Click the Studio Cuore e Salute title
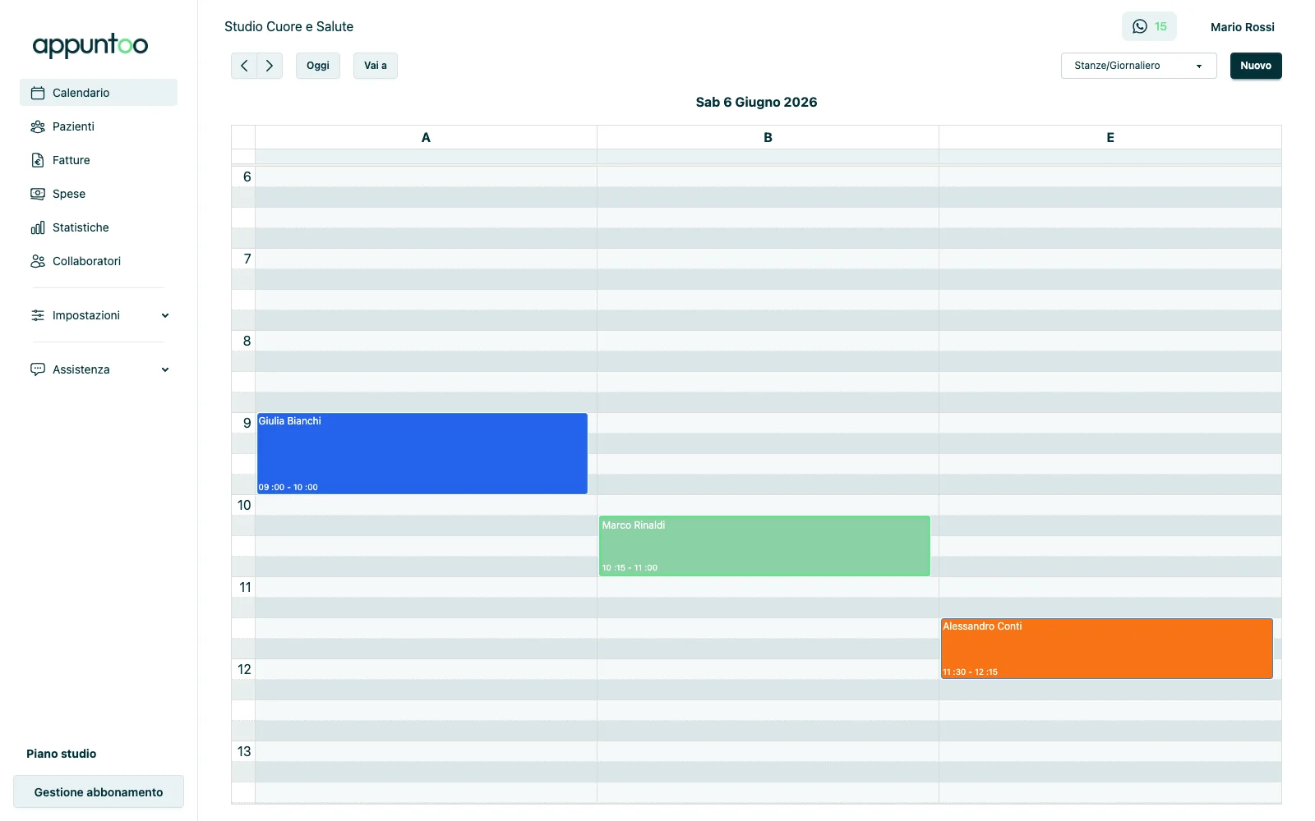Image resolution: width=1315 pixels, height=821 pixels. click(x=288, y=26)
